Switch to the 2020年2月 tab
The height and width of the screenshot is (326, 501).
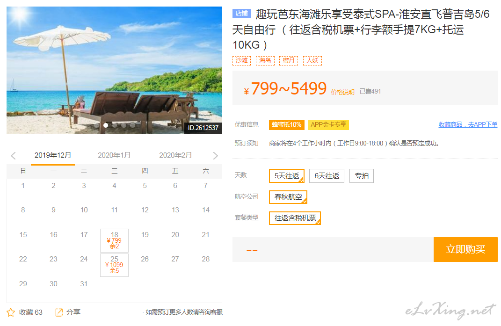(x=175, y=155)
